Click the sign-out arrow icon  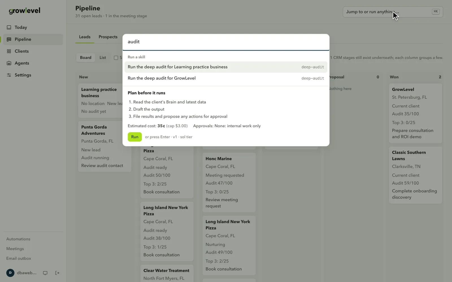(57, 273)
